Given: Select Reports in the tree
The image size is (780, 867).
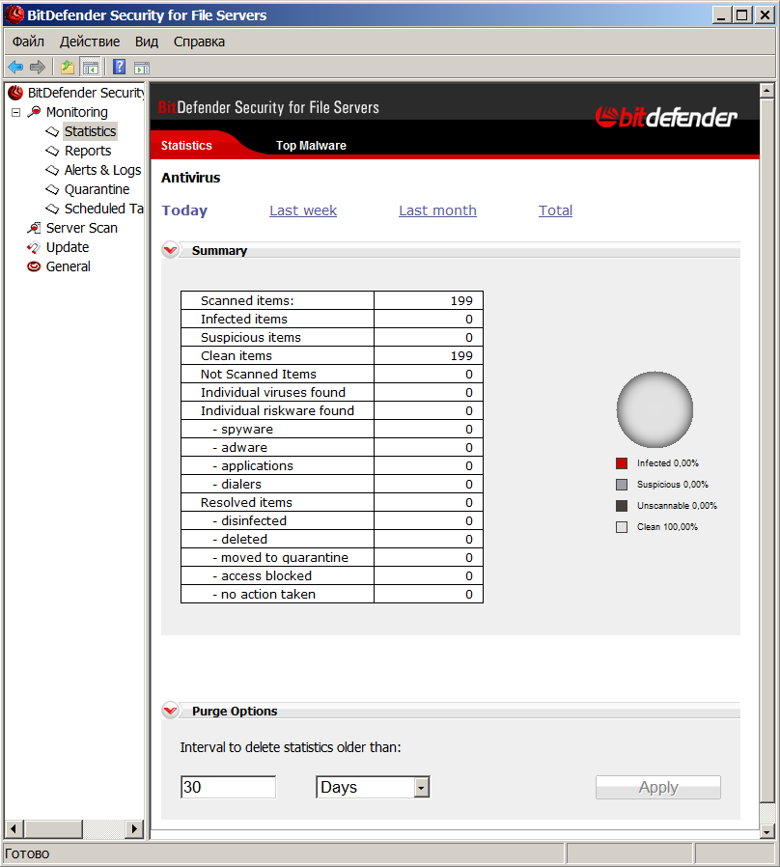Looking at the screenshot, I should click(x=88, y=151).
